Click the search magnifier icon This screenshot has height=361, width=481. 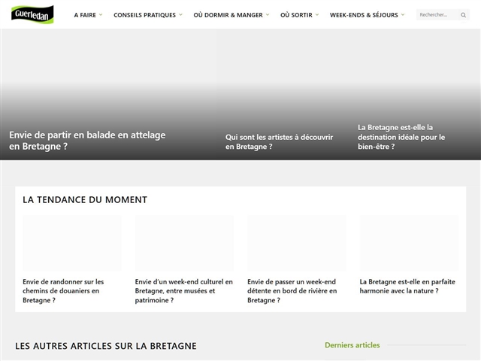[463, 15]
